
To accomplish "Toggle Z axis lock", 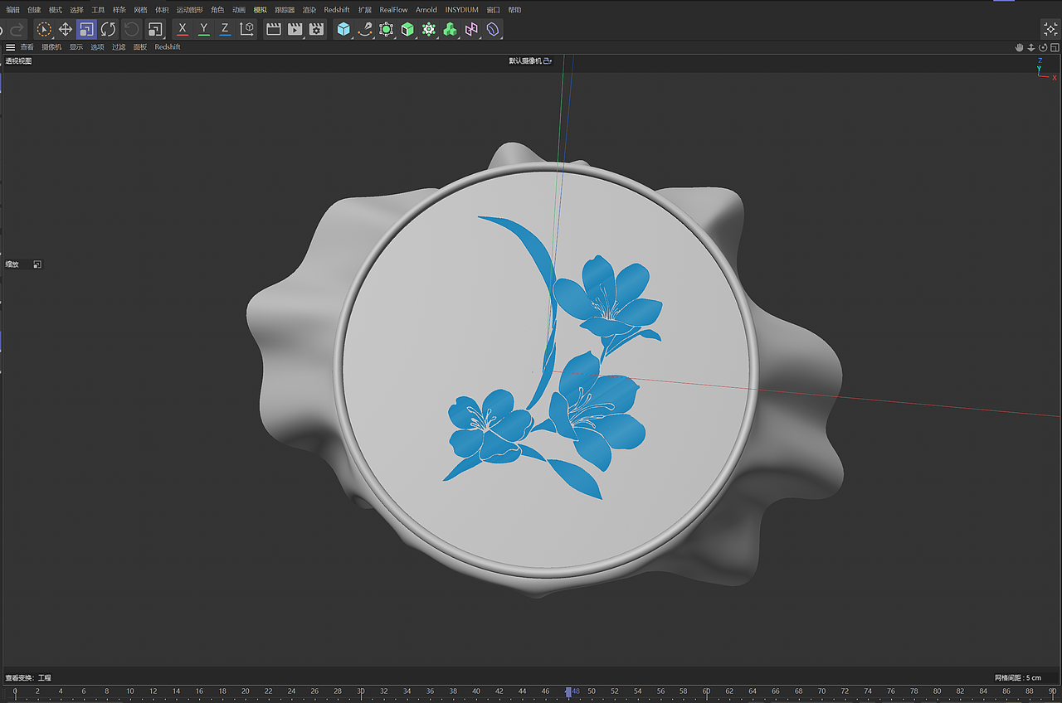I will (225, 29).
